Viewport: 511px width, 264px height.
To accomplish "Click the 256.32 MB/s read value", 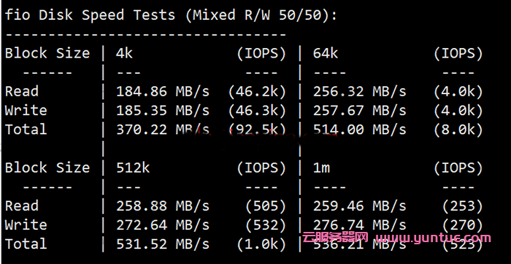I will click(360, 92).
